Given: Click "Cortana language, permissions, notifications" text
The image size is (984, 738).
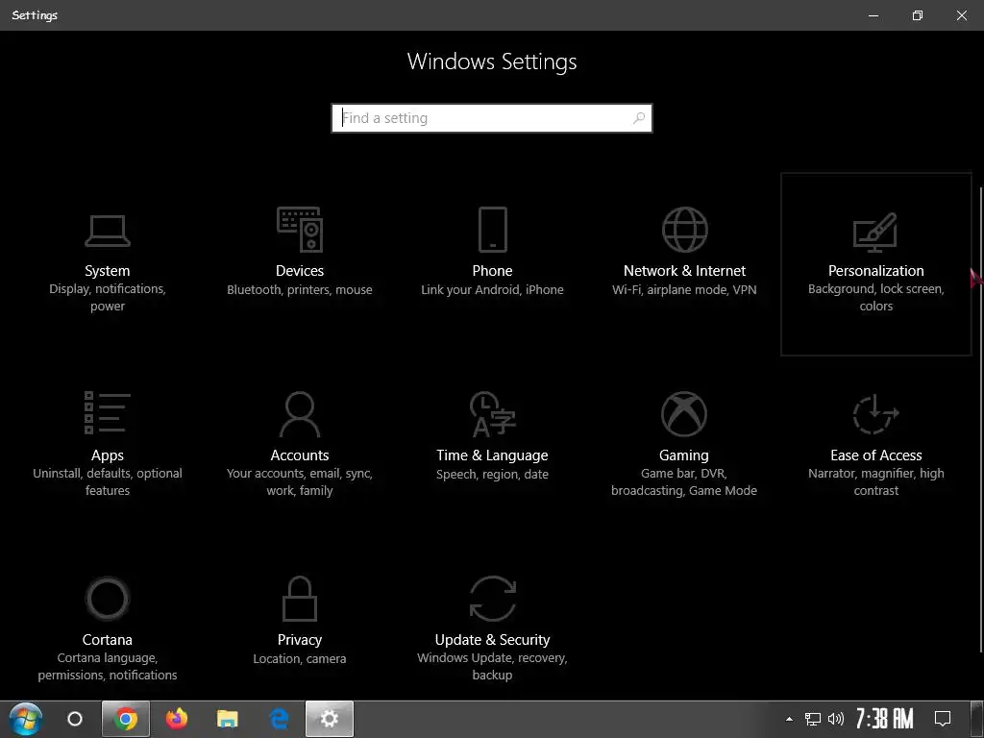Looking at the screenshot, I should tap(108, 667).
